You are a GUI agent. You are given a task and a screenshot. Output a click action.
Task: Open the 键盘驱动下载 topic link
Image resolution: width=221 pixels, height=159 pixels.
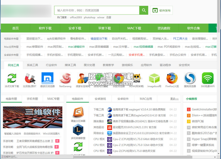point(99,39)
